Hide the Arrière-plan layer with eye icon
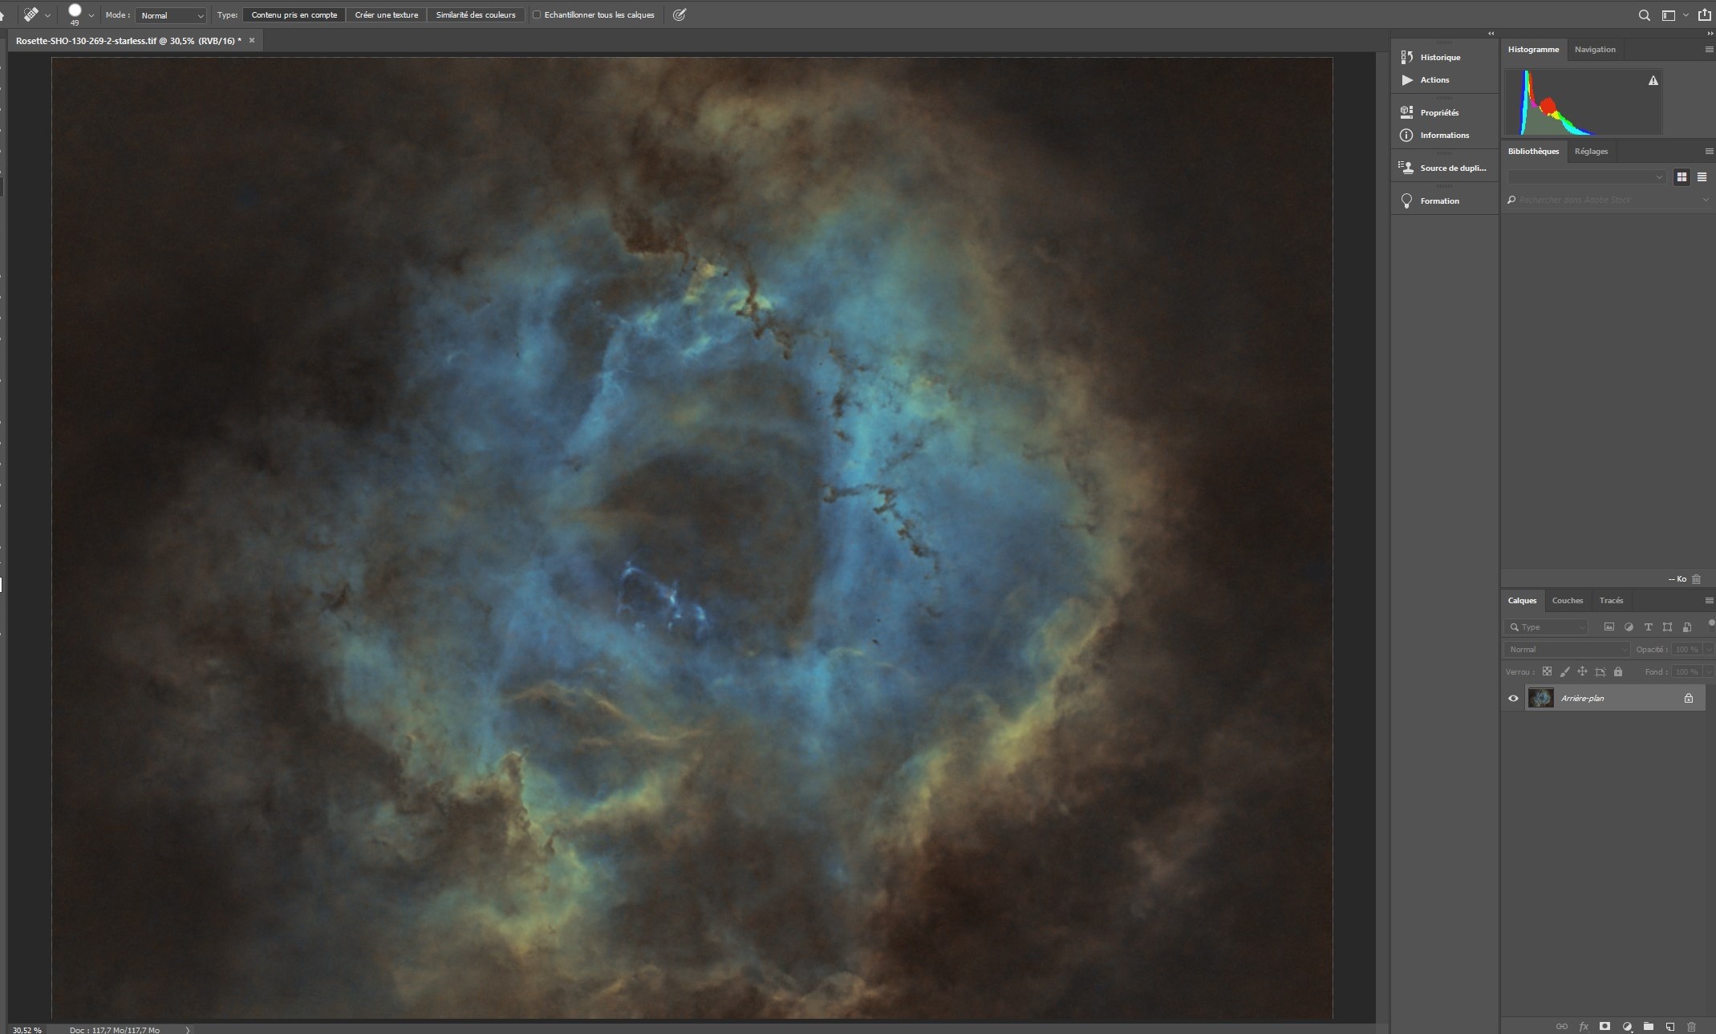Image resolution: width=1716 pixels, height=1034 pixels. (x=1513, y=698)
